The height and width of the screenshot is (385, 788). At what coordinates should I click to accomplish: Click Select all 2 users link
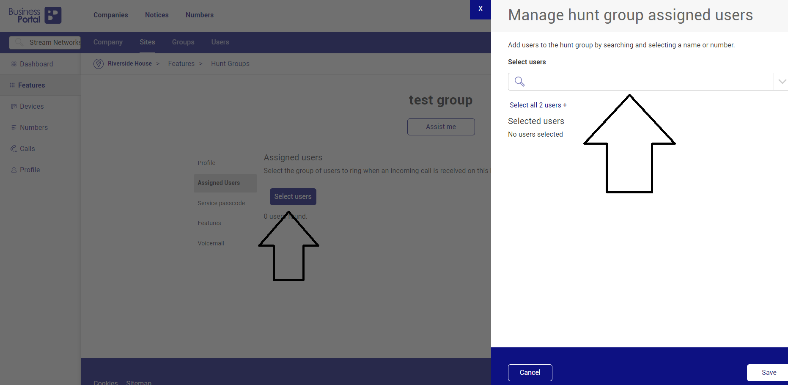tap(538, 105)
